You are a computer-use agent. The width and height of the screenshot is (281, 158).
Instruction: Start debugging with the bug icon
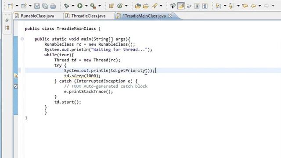(x=67, y=6)
